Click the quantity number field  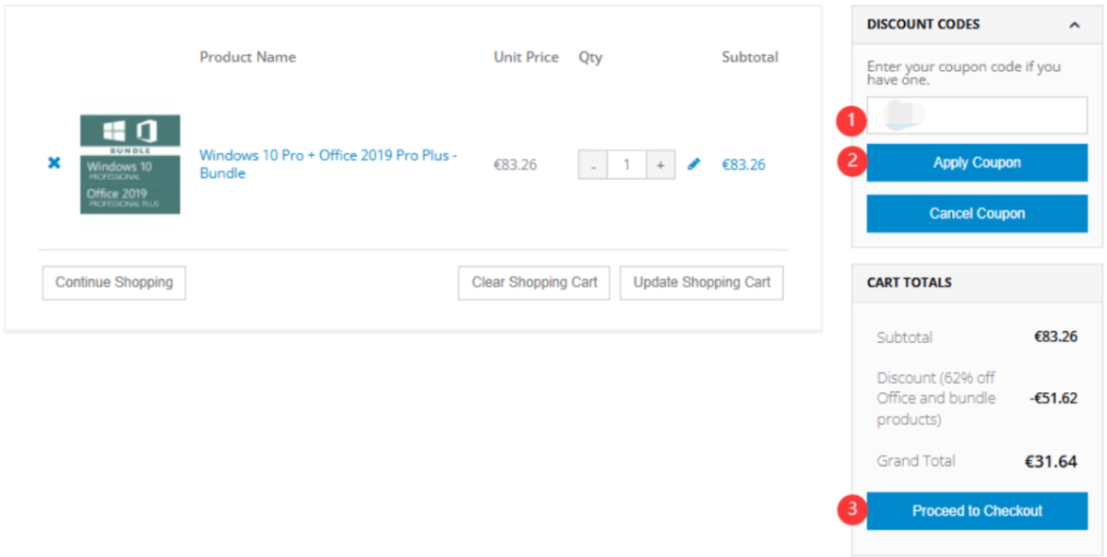[626, 165]
